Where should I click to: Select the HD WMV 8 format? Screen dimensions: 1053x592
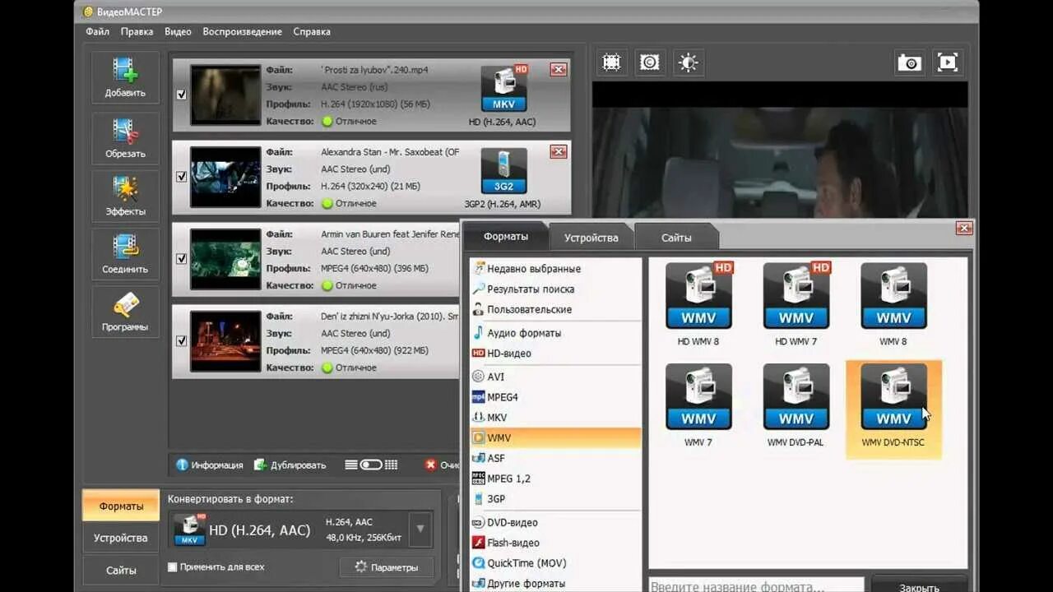click(x=698, y=304)
